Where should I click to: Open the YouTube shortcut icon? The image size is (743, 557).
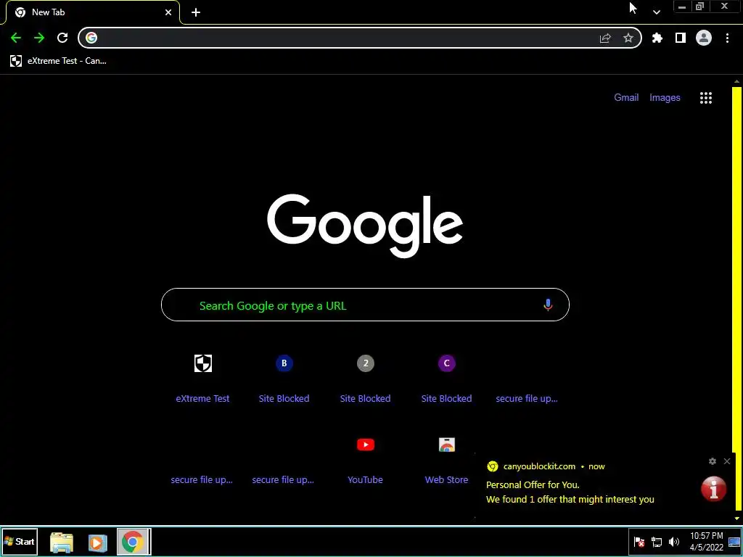(366, 445)
